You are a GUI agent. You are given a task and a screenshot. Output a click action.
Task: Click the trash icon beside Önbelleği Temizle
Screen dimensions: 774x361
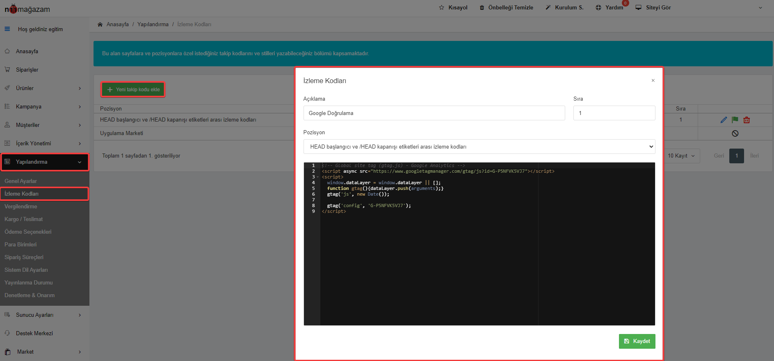(x=482, y=7)
